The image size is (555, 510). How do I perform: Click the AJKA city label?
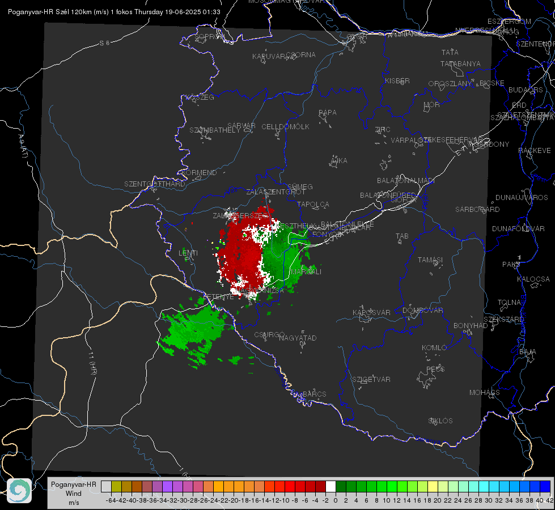coord(339,161)
